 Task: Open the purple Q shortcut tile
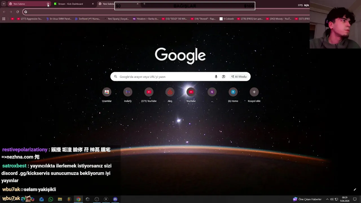pos(212,95)
